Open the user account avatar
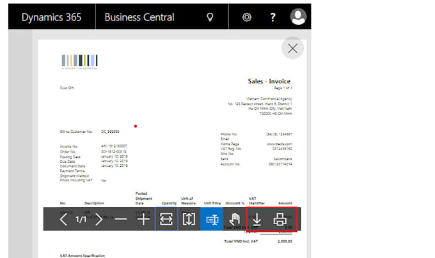The height and width of the screenshot is (258, 435). [x=298, y=17]
